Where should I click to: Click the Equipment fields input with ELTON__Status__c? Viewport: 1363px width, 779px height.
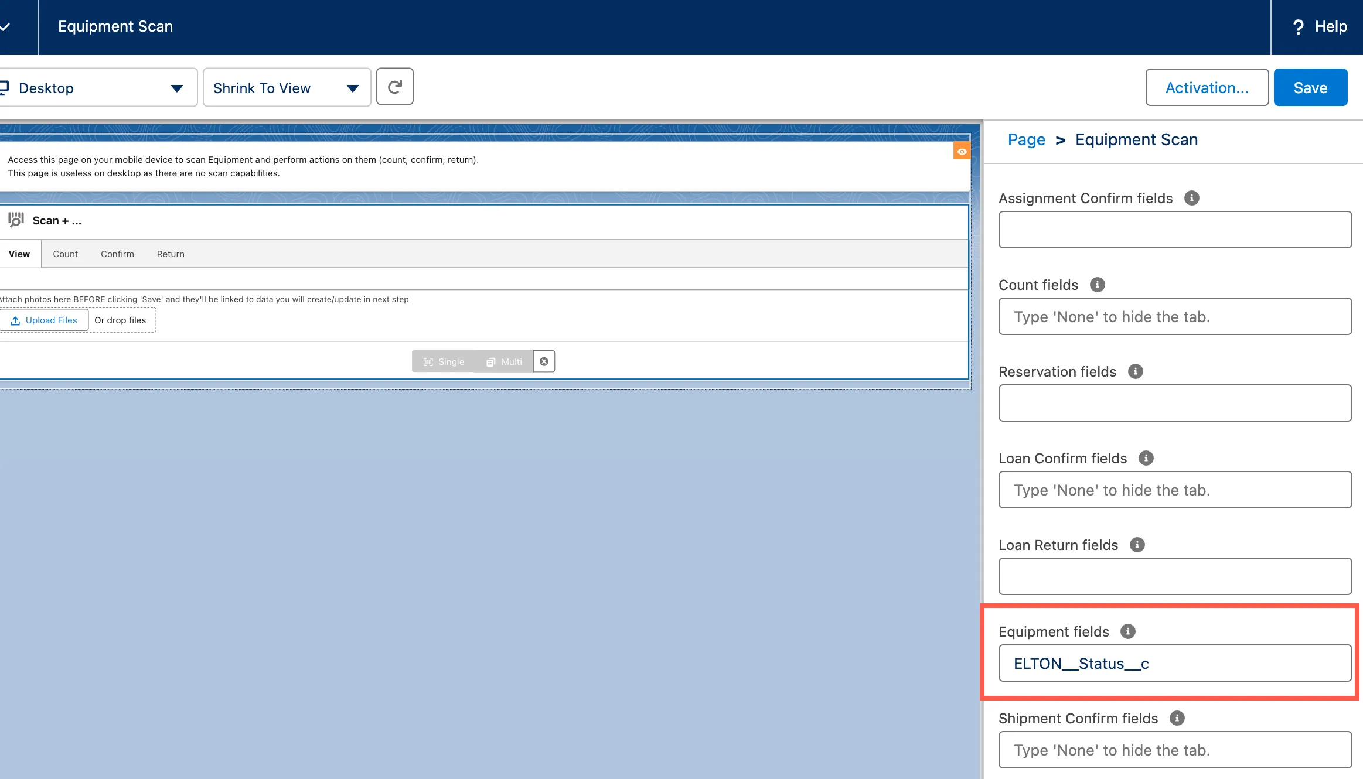click(1175, 663)
